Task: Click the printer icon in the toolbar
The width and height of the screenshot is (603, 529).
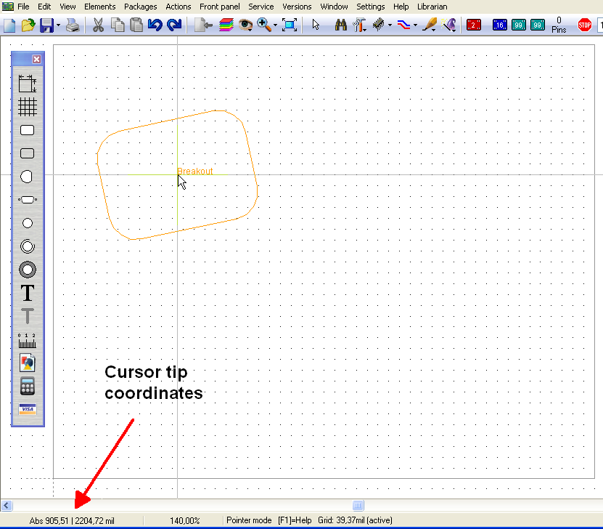Action: [x=73, y=25]
